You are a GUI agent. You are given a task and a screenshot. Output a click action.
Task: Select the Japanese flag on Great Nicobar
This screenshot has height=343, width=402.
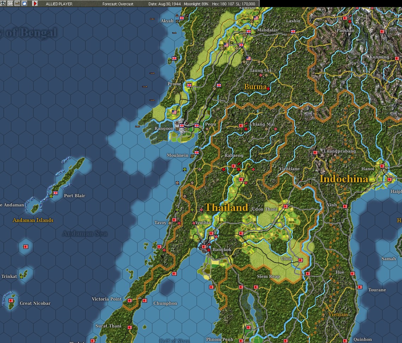click(11, 301)
